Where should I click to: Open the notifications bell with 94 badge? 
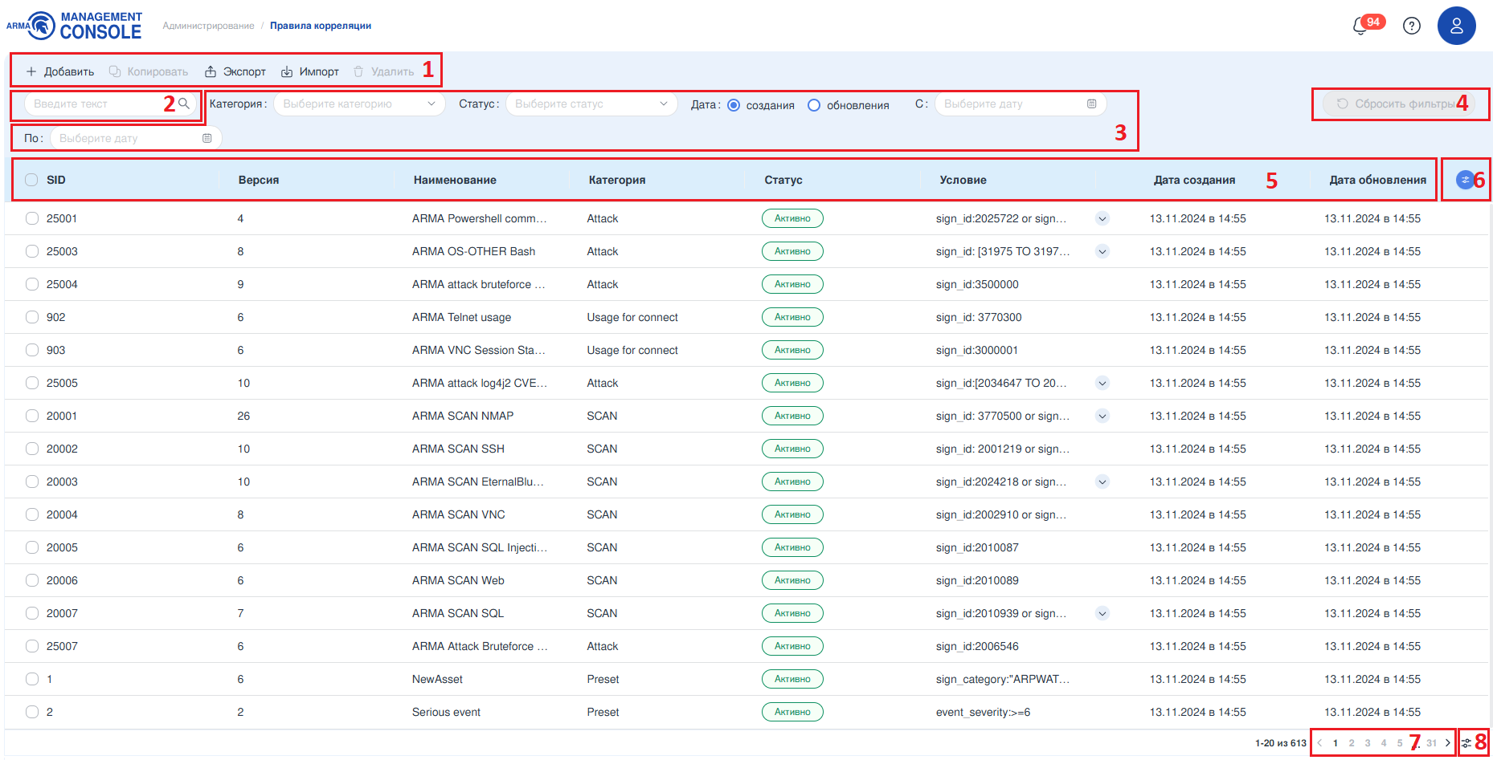coord(1361,26)
